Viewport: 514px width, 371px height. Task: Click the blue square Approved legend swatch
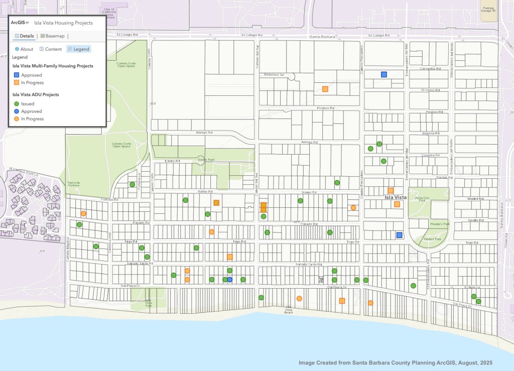pyautogui.click(x=17, y=75)
